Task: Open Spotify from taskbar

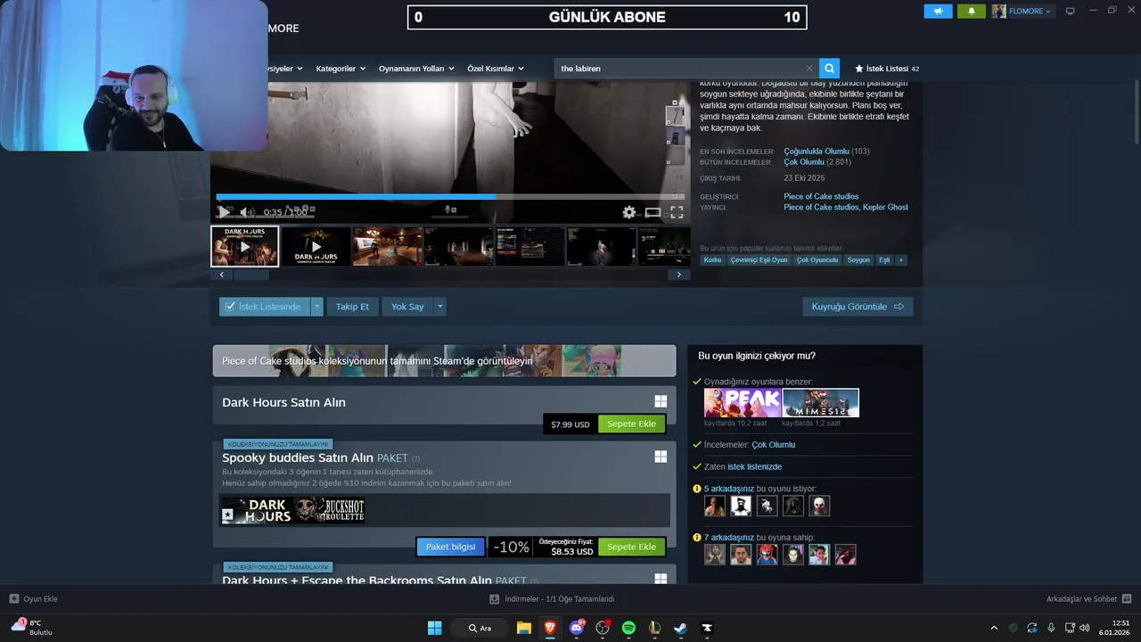Action: coord(628,628)
